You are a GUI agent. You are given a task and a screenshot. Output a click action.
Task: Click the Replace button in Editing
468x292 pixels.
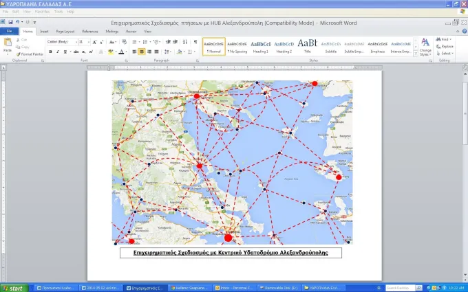click(x=445, y=47)
